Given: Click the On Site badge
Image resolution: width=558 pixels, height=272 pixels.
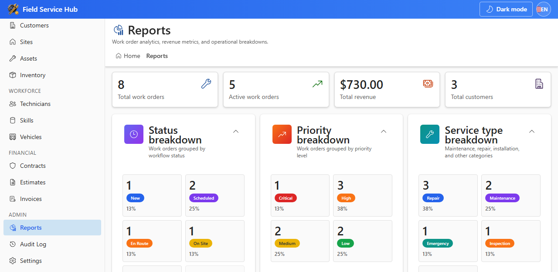Looking at the screenshot, I should 201,243.
